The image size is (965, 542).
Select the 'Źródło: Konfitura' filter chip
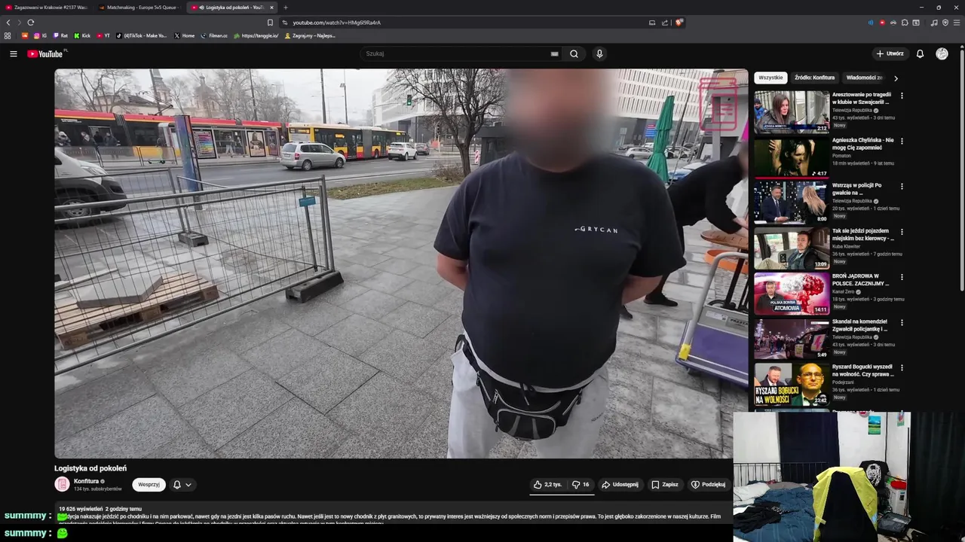[814, 78]
